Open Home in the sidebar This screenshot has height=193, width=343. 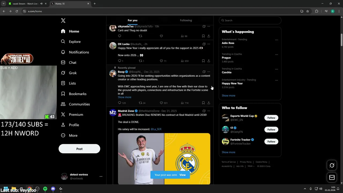pos(70,31)
